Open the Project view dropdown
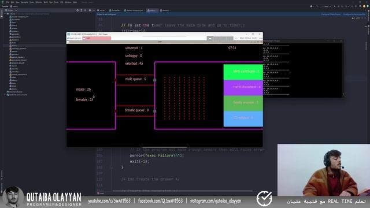Image resolution: width=370 pixels, height=208 pixels. (11, 10)
